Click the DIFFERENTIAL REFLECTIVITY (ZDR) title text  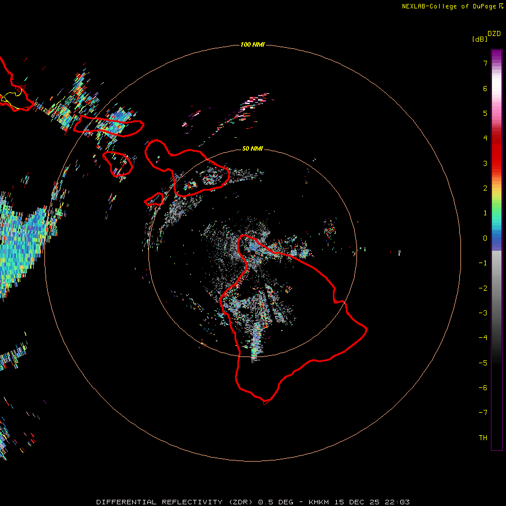click(175, 502)
